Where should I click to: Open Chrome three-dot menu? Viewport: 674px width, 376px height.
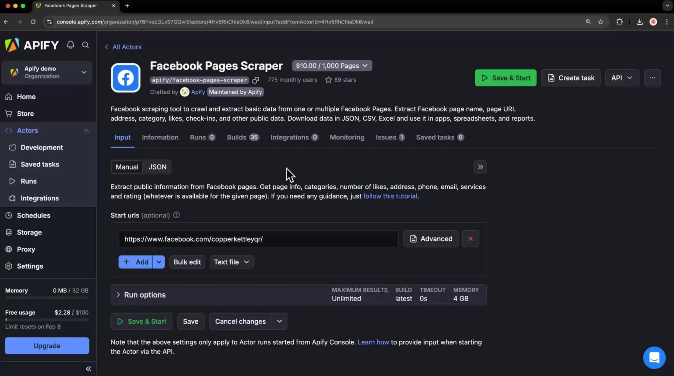[667, 22]
